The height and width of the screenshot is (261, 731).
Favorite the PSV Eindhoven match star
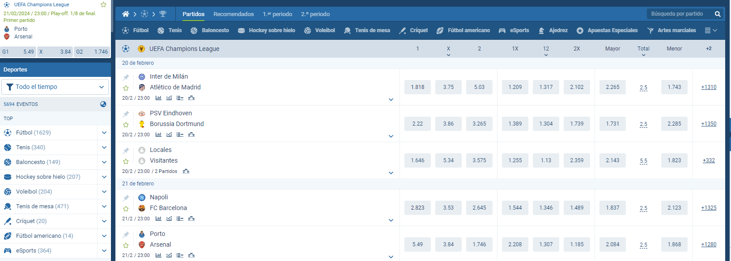[x=126, y=125]
